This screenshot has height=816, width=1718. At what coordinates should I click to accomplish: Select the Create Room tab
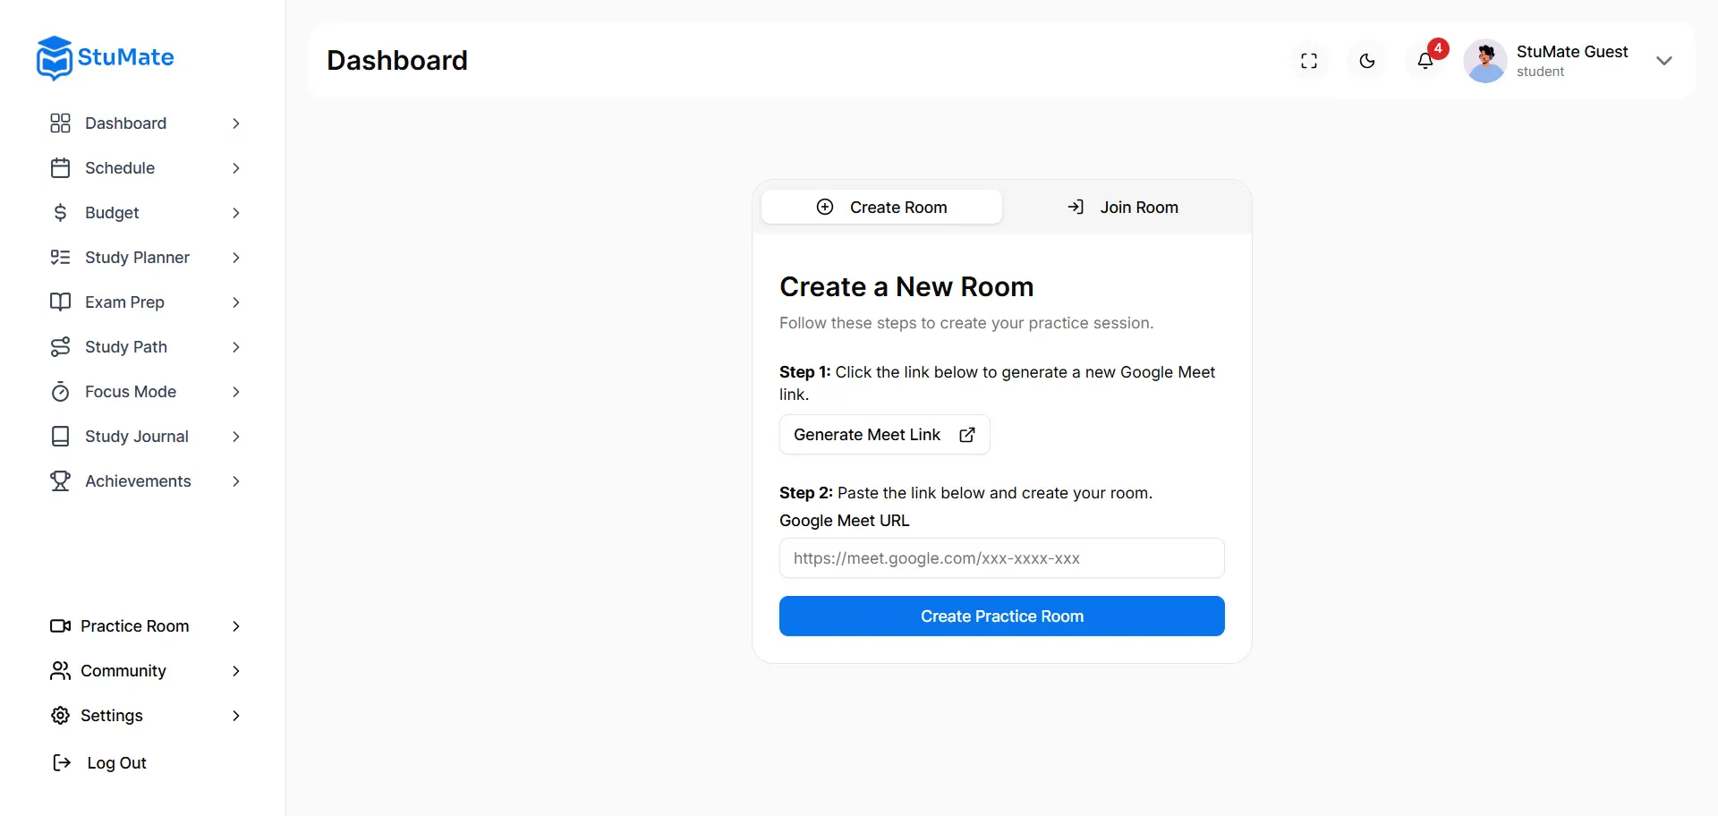click(881, 208)
